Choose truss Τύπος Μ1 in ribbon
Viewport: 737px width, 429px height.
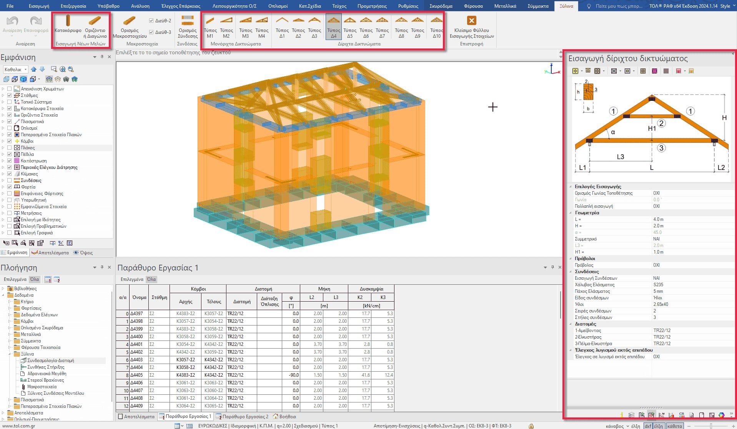(210, 26)
